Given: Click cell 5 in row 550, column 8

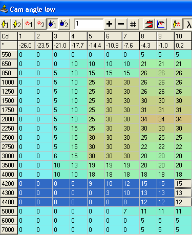Looking at the screenshot, I should click(148, 55).
